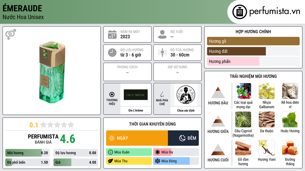Click the calendar icon beside Năm ra mắt
This screenshot has width=305, height=171.
click(x=112, y=34)
